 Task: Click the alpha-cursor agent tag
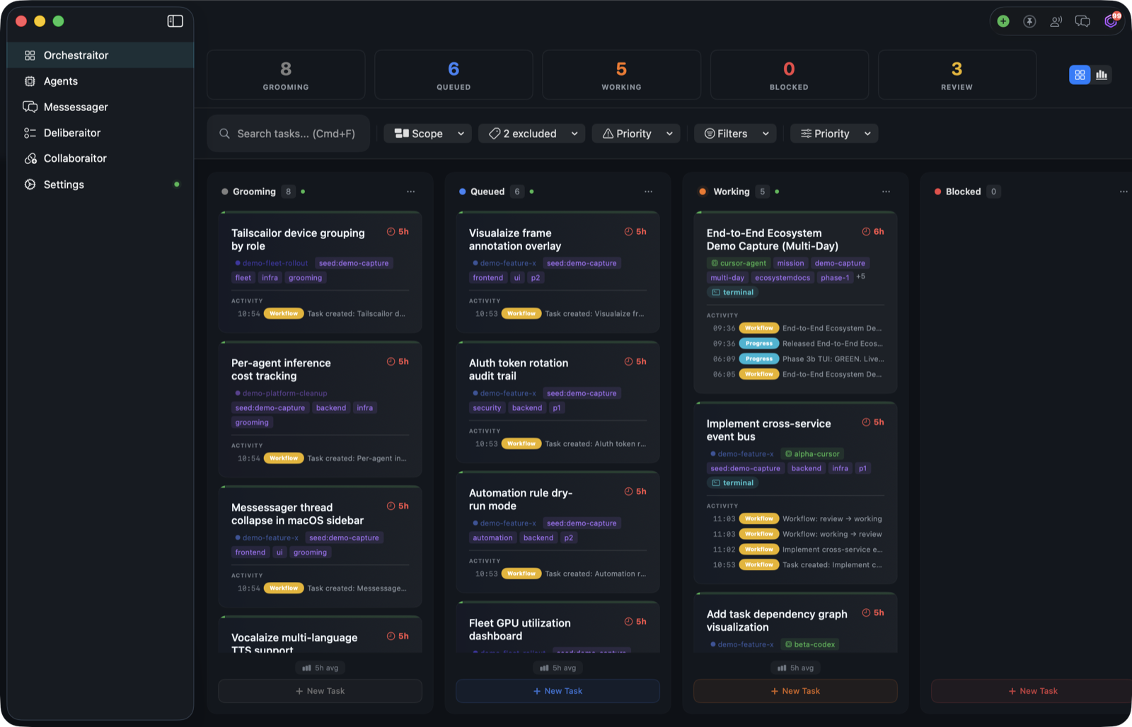point(812,454)
